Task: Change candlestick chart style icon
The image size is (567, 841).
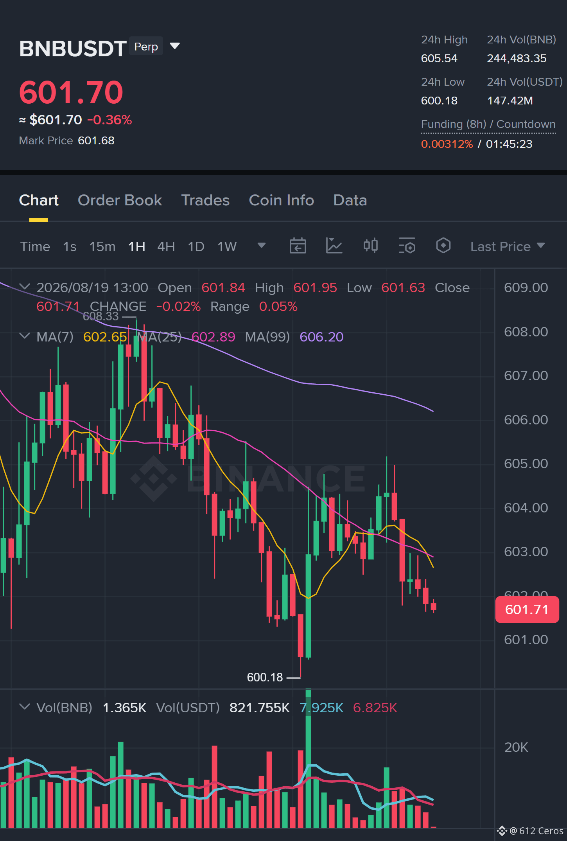Action: pyautogui.click(x=370, y=246)
